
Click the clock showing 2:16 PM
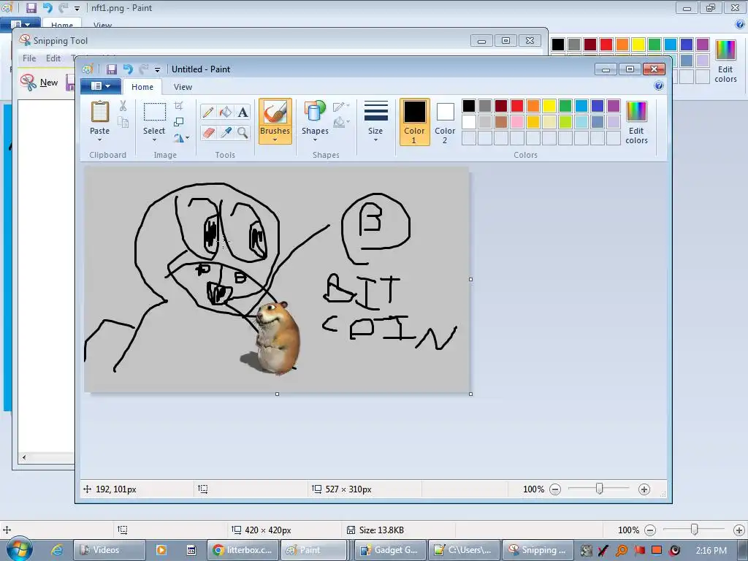pos(711,550)
